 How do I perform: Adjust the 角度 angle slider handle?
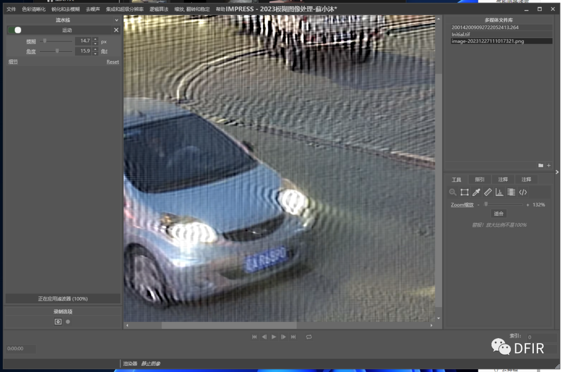point(57,51)
